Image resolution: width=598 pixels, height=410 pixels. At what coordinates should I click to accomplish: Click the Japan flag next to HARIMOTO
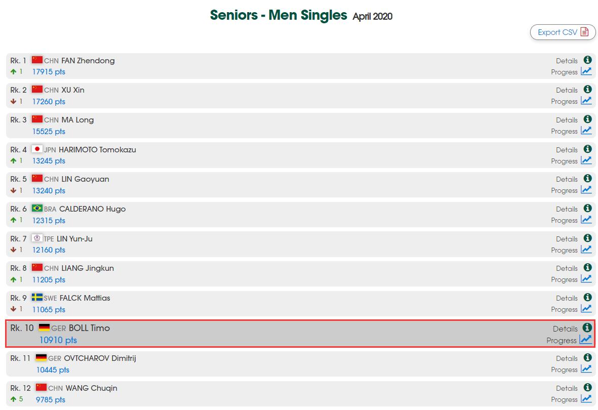pyautogui.click(x=37, y=149)
